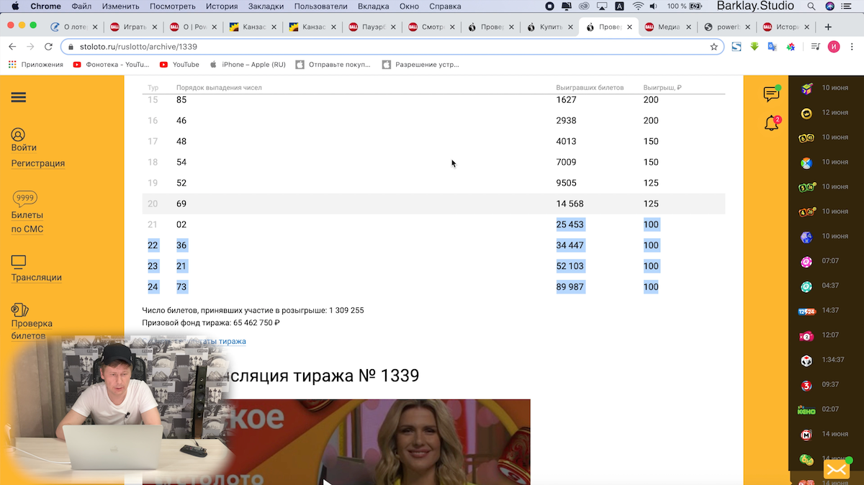Click winning tickets value 89 987
864x485 pixels.
[570, 287]
